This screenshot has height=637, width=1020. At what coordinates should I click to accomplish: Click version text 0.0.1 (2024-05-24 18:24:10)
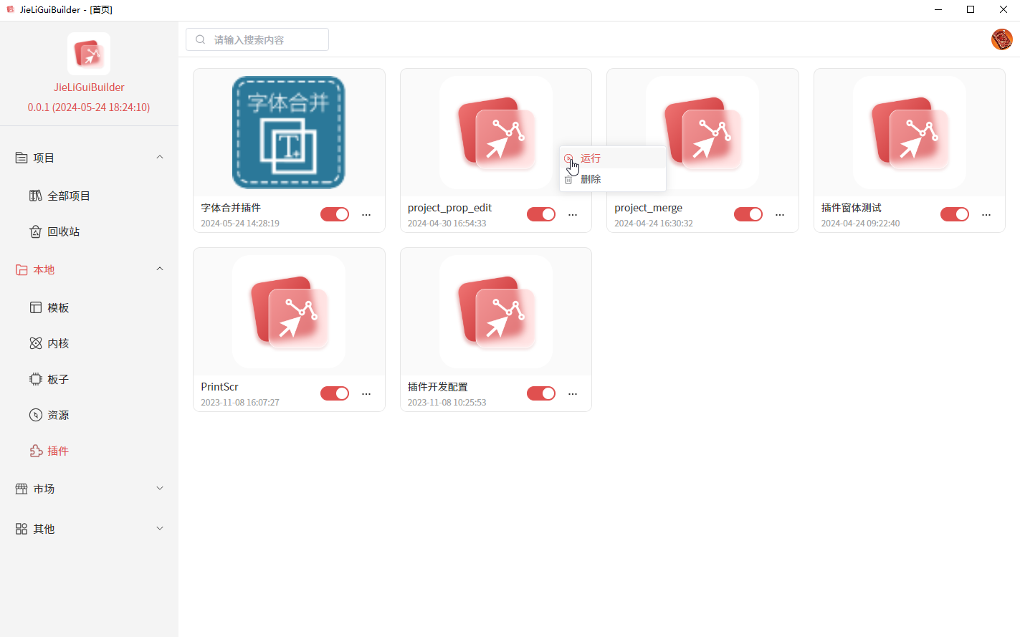click(89, 107)
